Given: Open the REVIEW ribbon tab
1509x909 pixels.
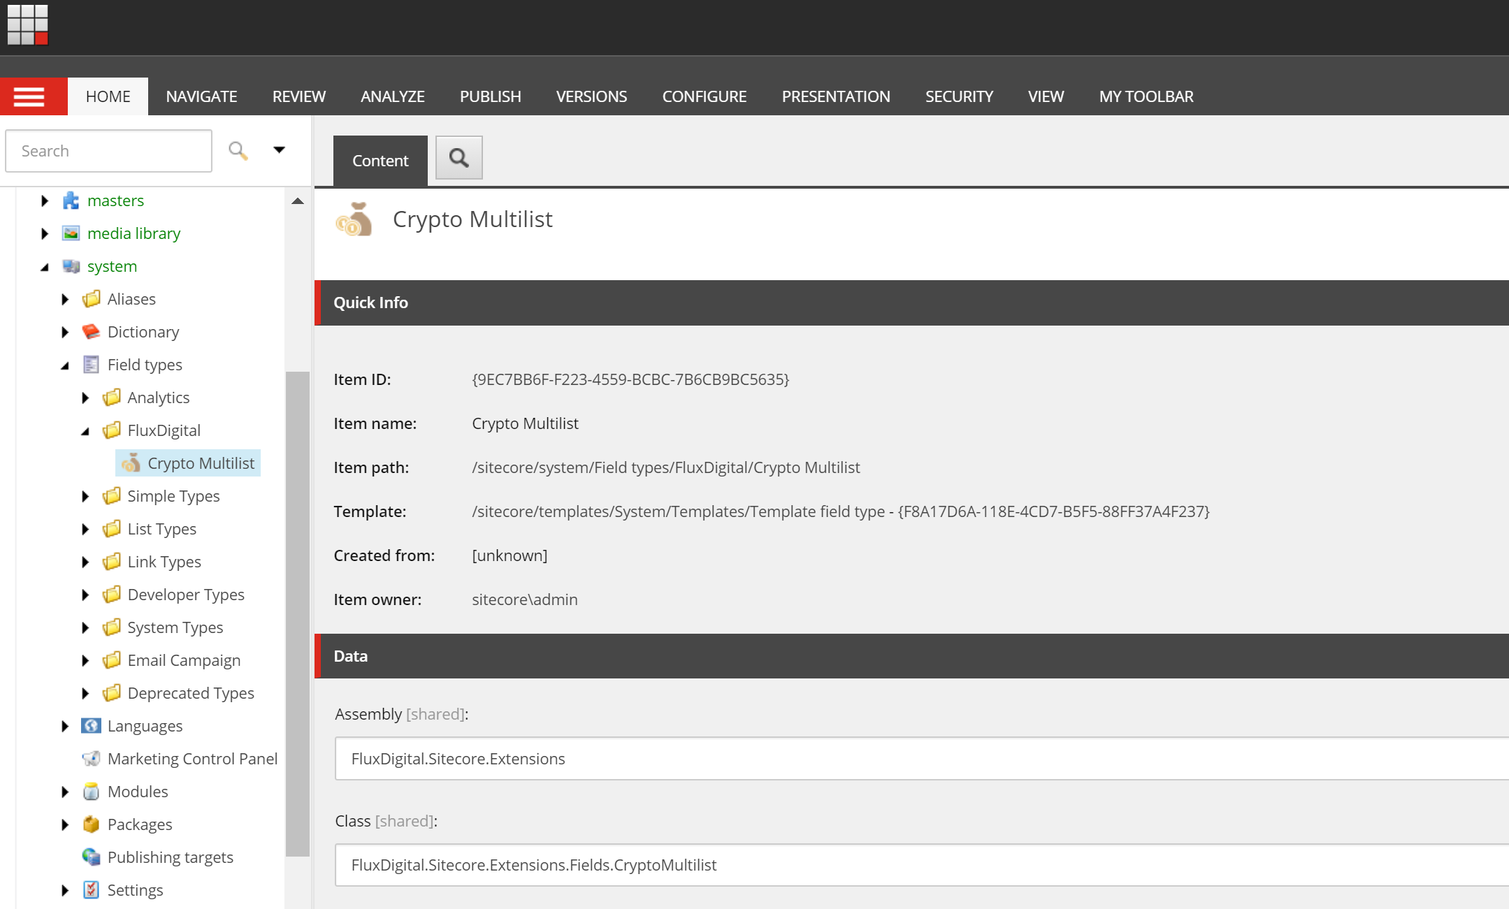Looking at the screenshot, I should [299, 96].
